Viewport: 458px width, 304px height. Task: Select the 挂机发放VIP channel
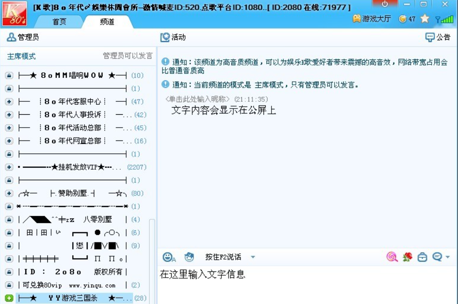69,167
